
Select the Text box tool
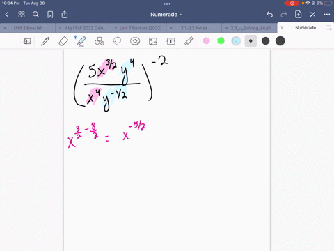(x=171, y=41)
